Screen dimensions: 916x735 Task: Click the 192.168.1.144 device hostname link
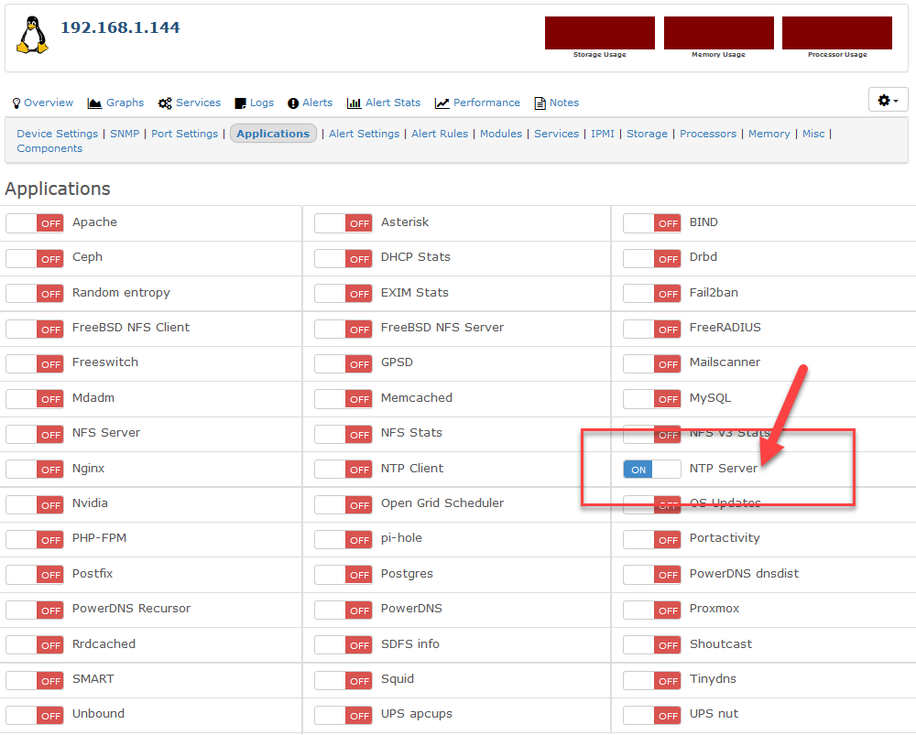click(x=120, y=27)
